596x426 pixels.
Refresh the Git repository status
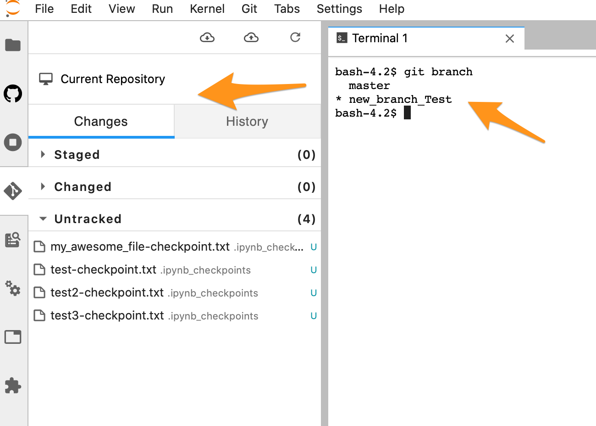tap(295, 38)
